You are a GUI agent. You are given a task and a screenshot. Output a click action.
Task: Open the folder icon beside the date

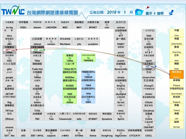pyautogui.click(x=139, y=12)
